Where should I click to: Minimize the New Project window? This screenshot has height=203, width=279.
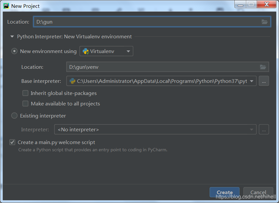[x=240, y=4]
